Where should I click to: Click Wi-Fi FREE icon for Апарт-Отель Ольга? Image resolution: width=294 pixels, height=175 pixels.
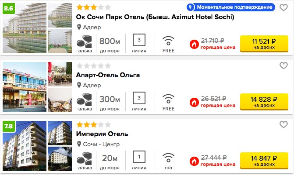[x=168, y=99]
